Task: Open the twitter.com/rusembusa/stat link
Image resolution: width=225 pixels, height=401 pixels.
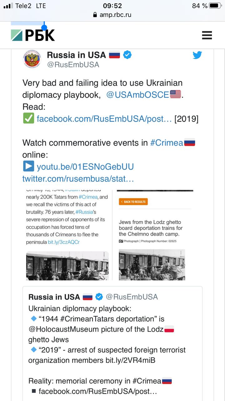Action: (78, 179)
